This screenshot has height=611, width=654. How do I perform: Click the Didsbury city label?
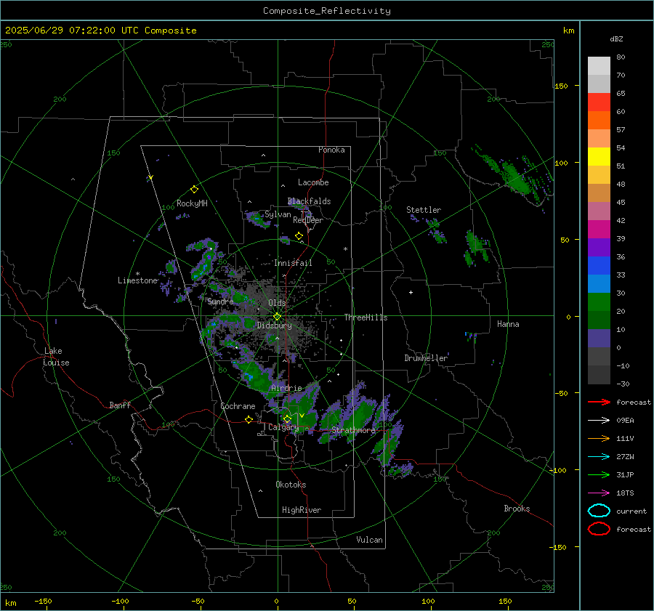pyautogui.click(x=274, y=325)
